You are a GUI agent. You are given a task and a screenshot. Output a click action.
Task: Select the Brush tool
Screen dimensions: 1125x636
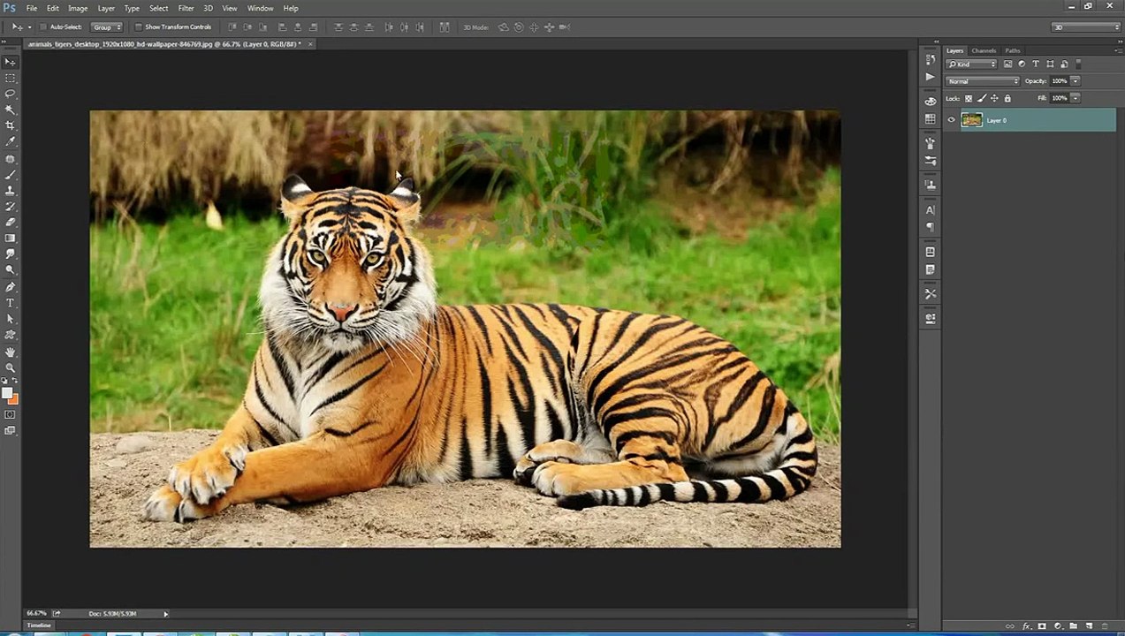(x=10, y=175)
